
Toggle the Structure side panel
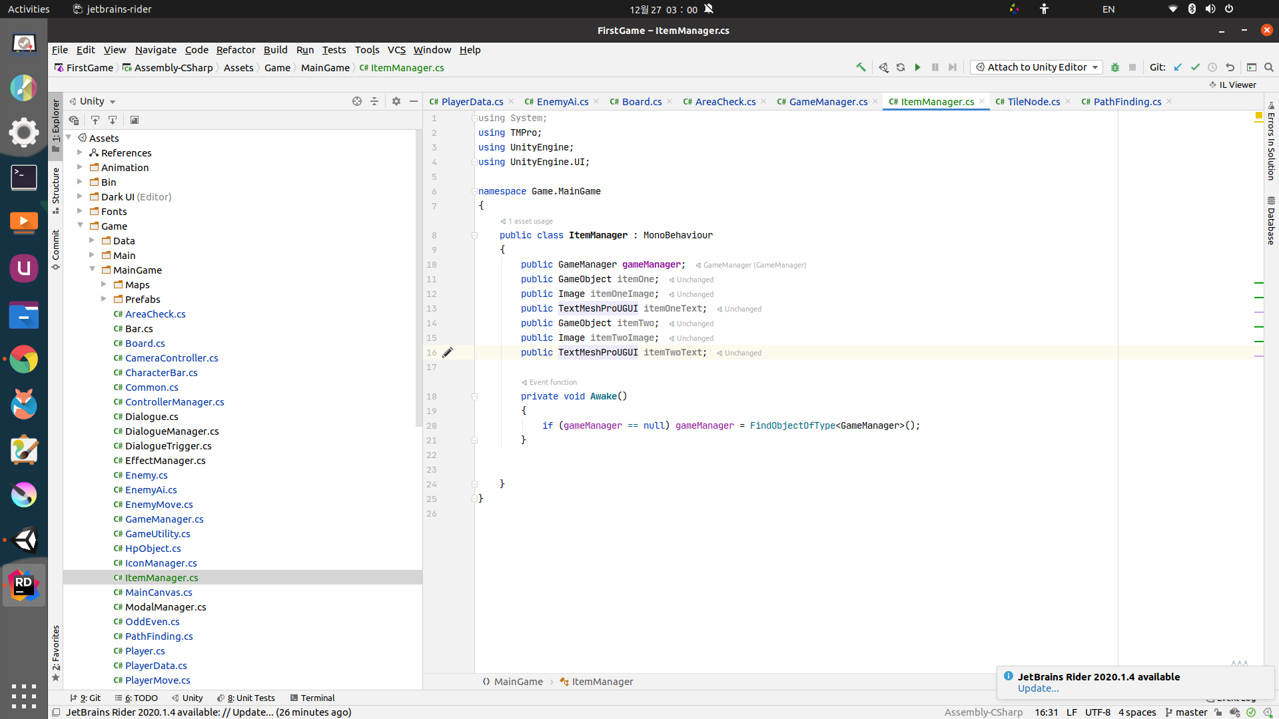point(56,190)
